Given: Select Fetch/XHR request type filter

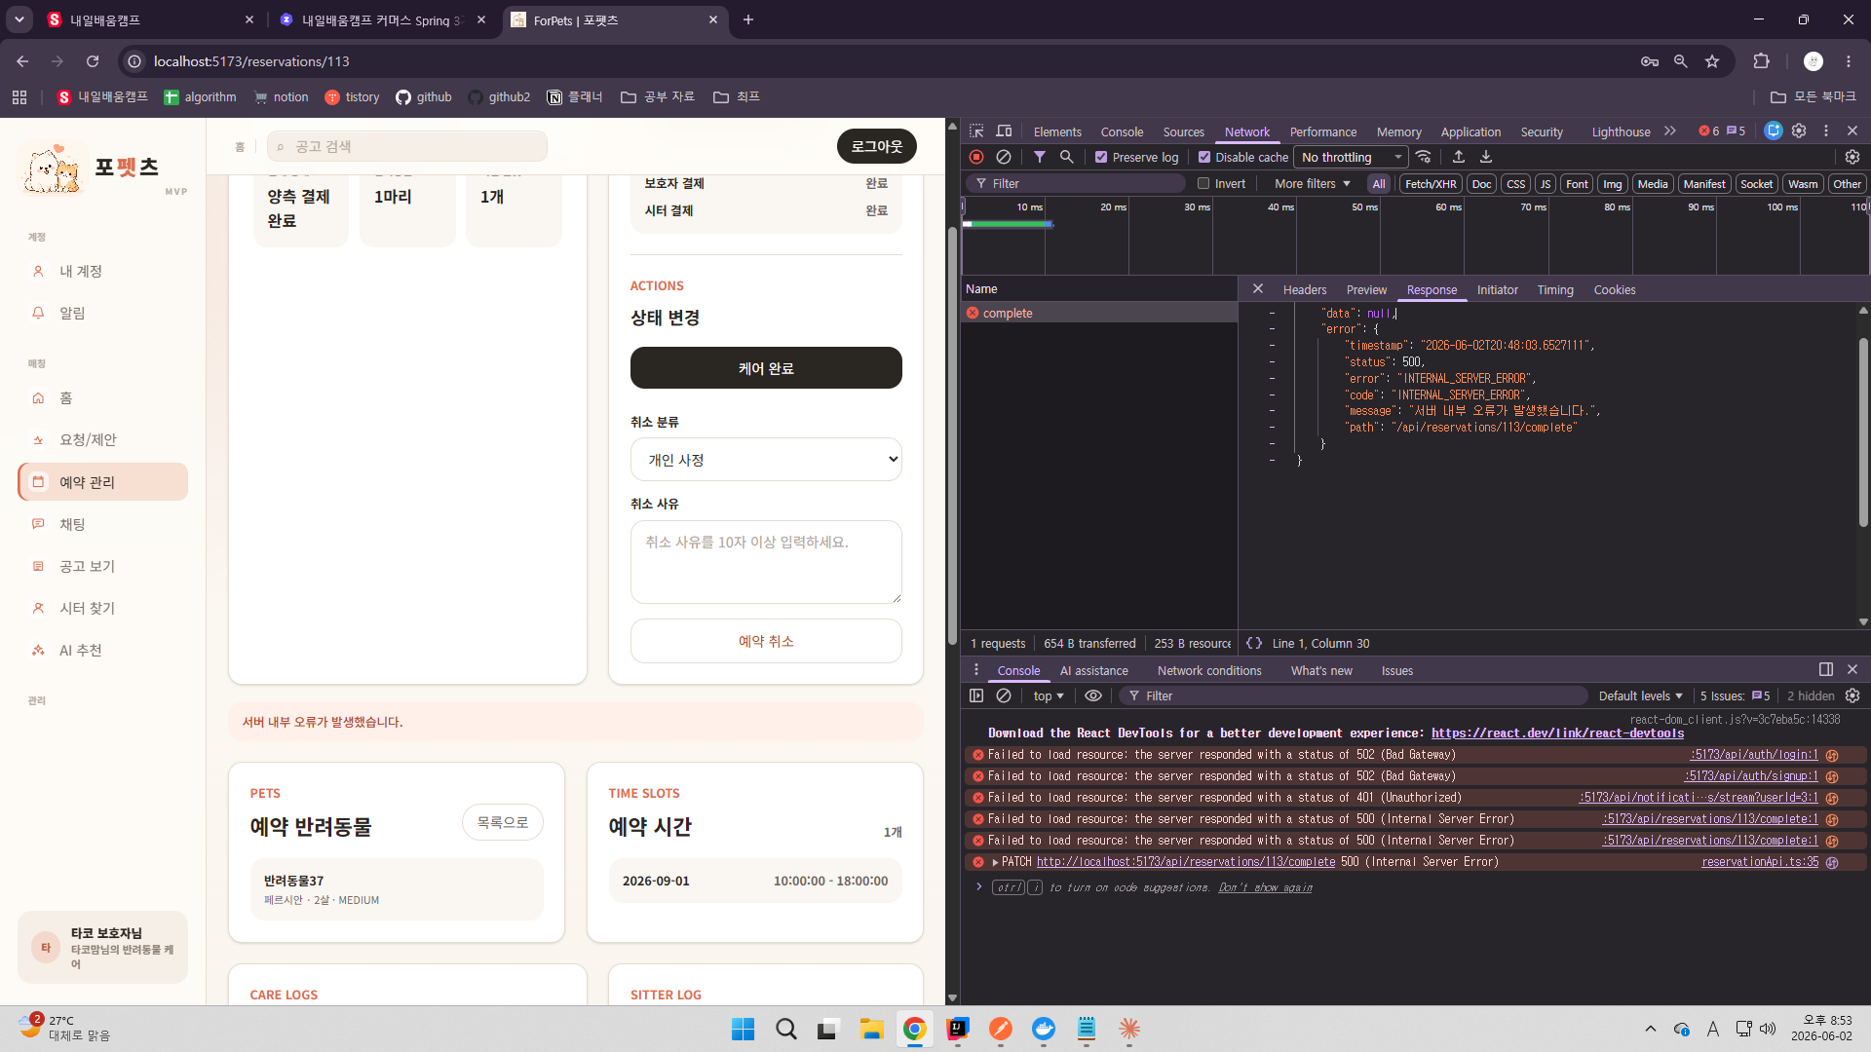Looking at the screenshot, I should (x=1431, y=183).
